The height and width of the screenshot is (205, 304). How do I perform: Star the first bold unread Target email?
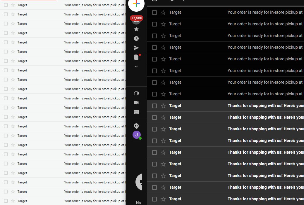[163, 106]
